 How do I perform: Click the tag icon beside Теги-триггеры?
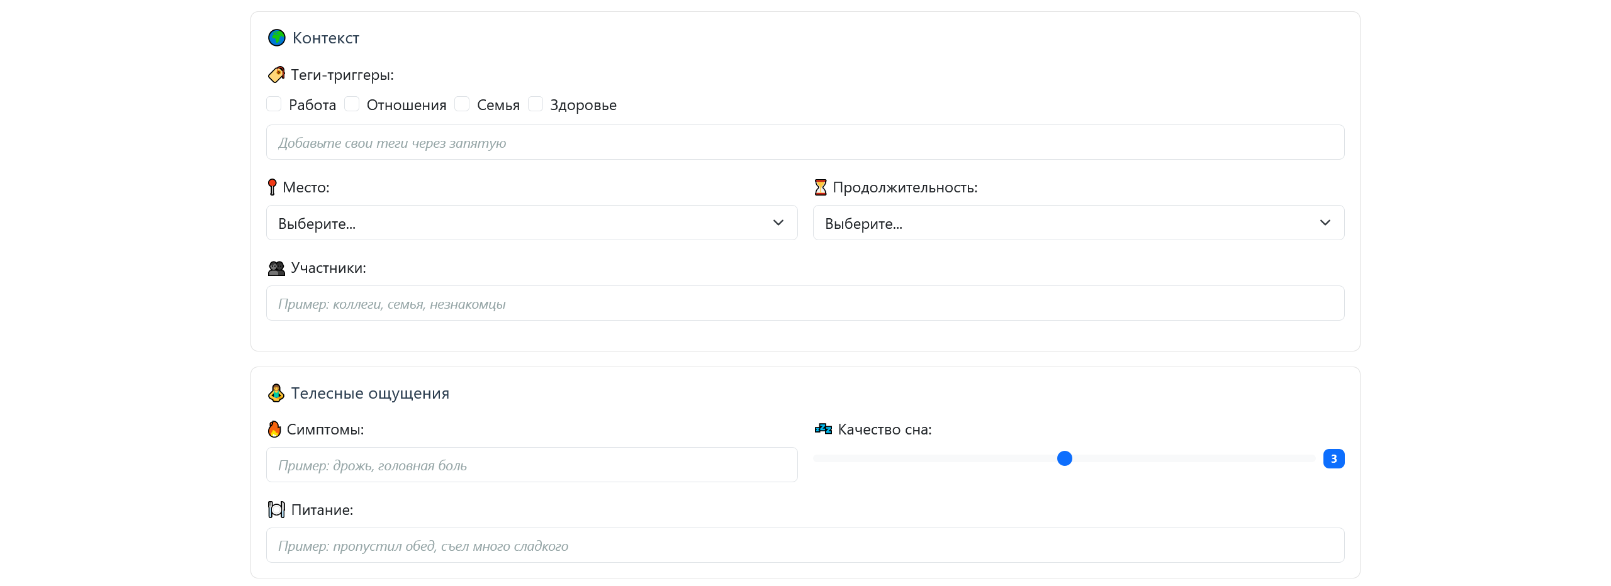[x=276, y=75]
